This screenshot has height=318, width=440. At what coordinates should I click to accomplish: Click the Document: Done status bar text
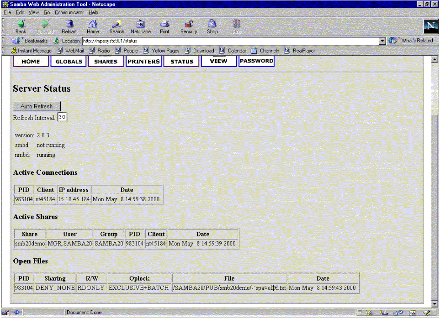(84, 313)
